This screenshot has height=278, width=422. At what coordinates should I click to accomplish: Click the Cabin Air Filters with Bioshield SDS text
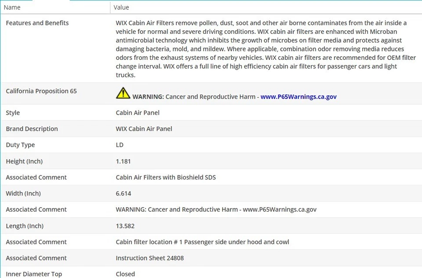pyautogui.click(x=166, y=177)
